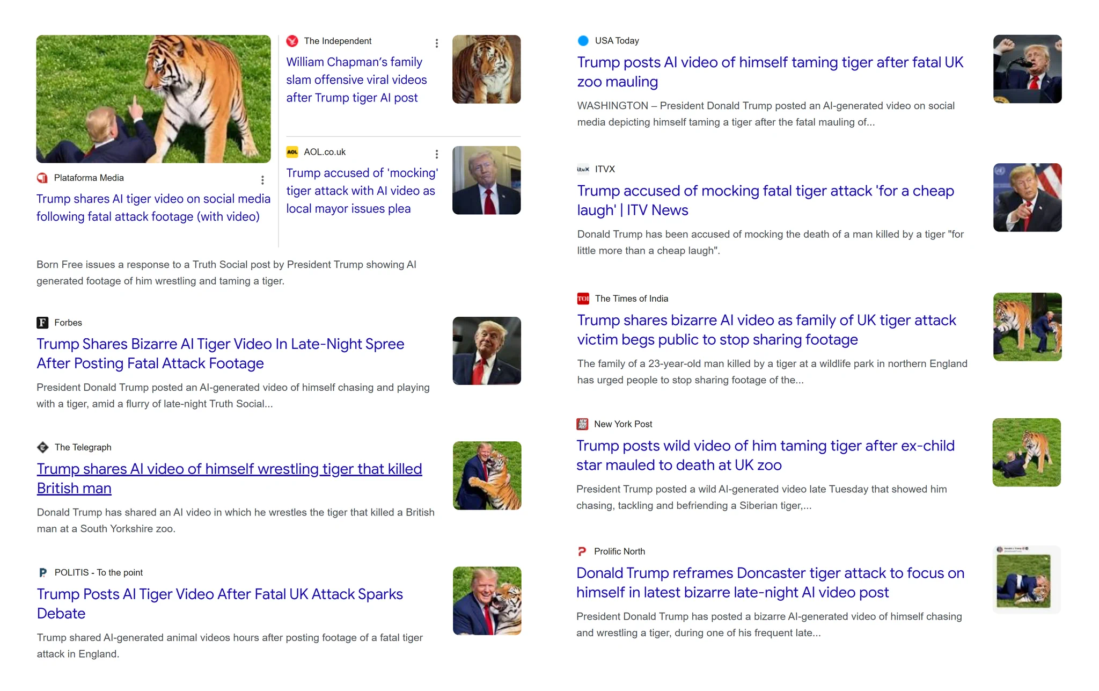Click the Prolific North favicon
This screenshot has height=691, width=1099.
pos(582,551)
